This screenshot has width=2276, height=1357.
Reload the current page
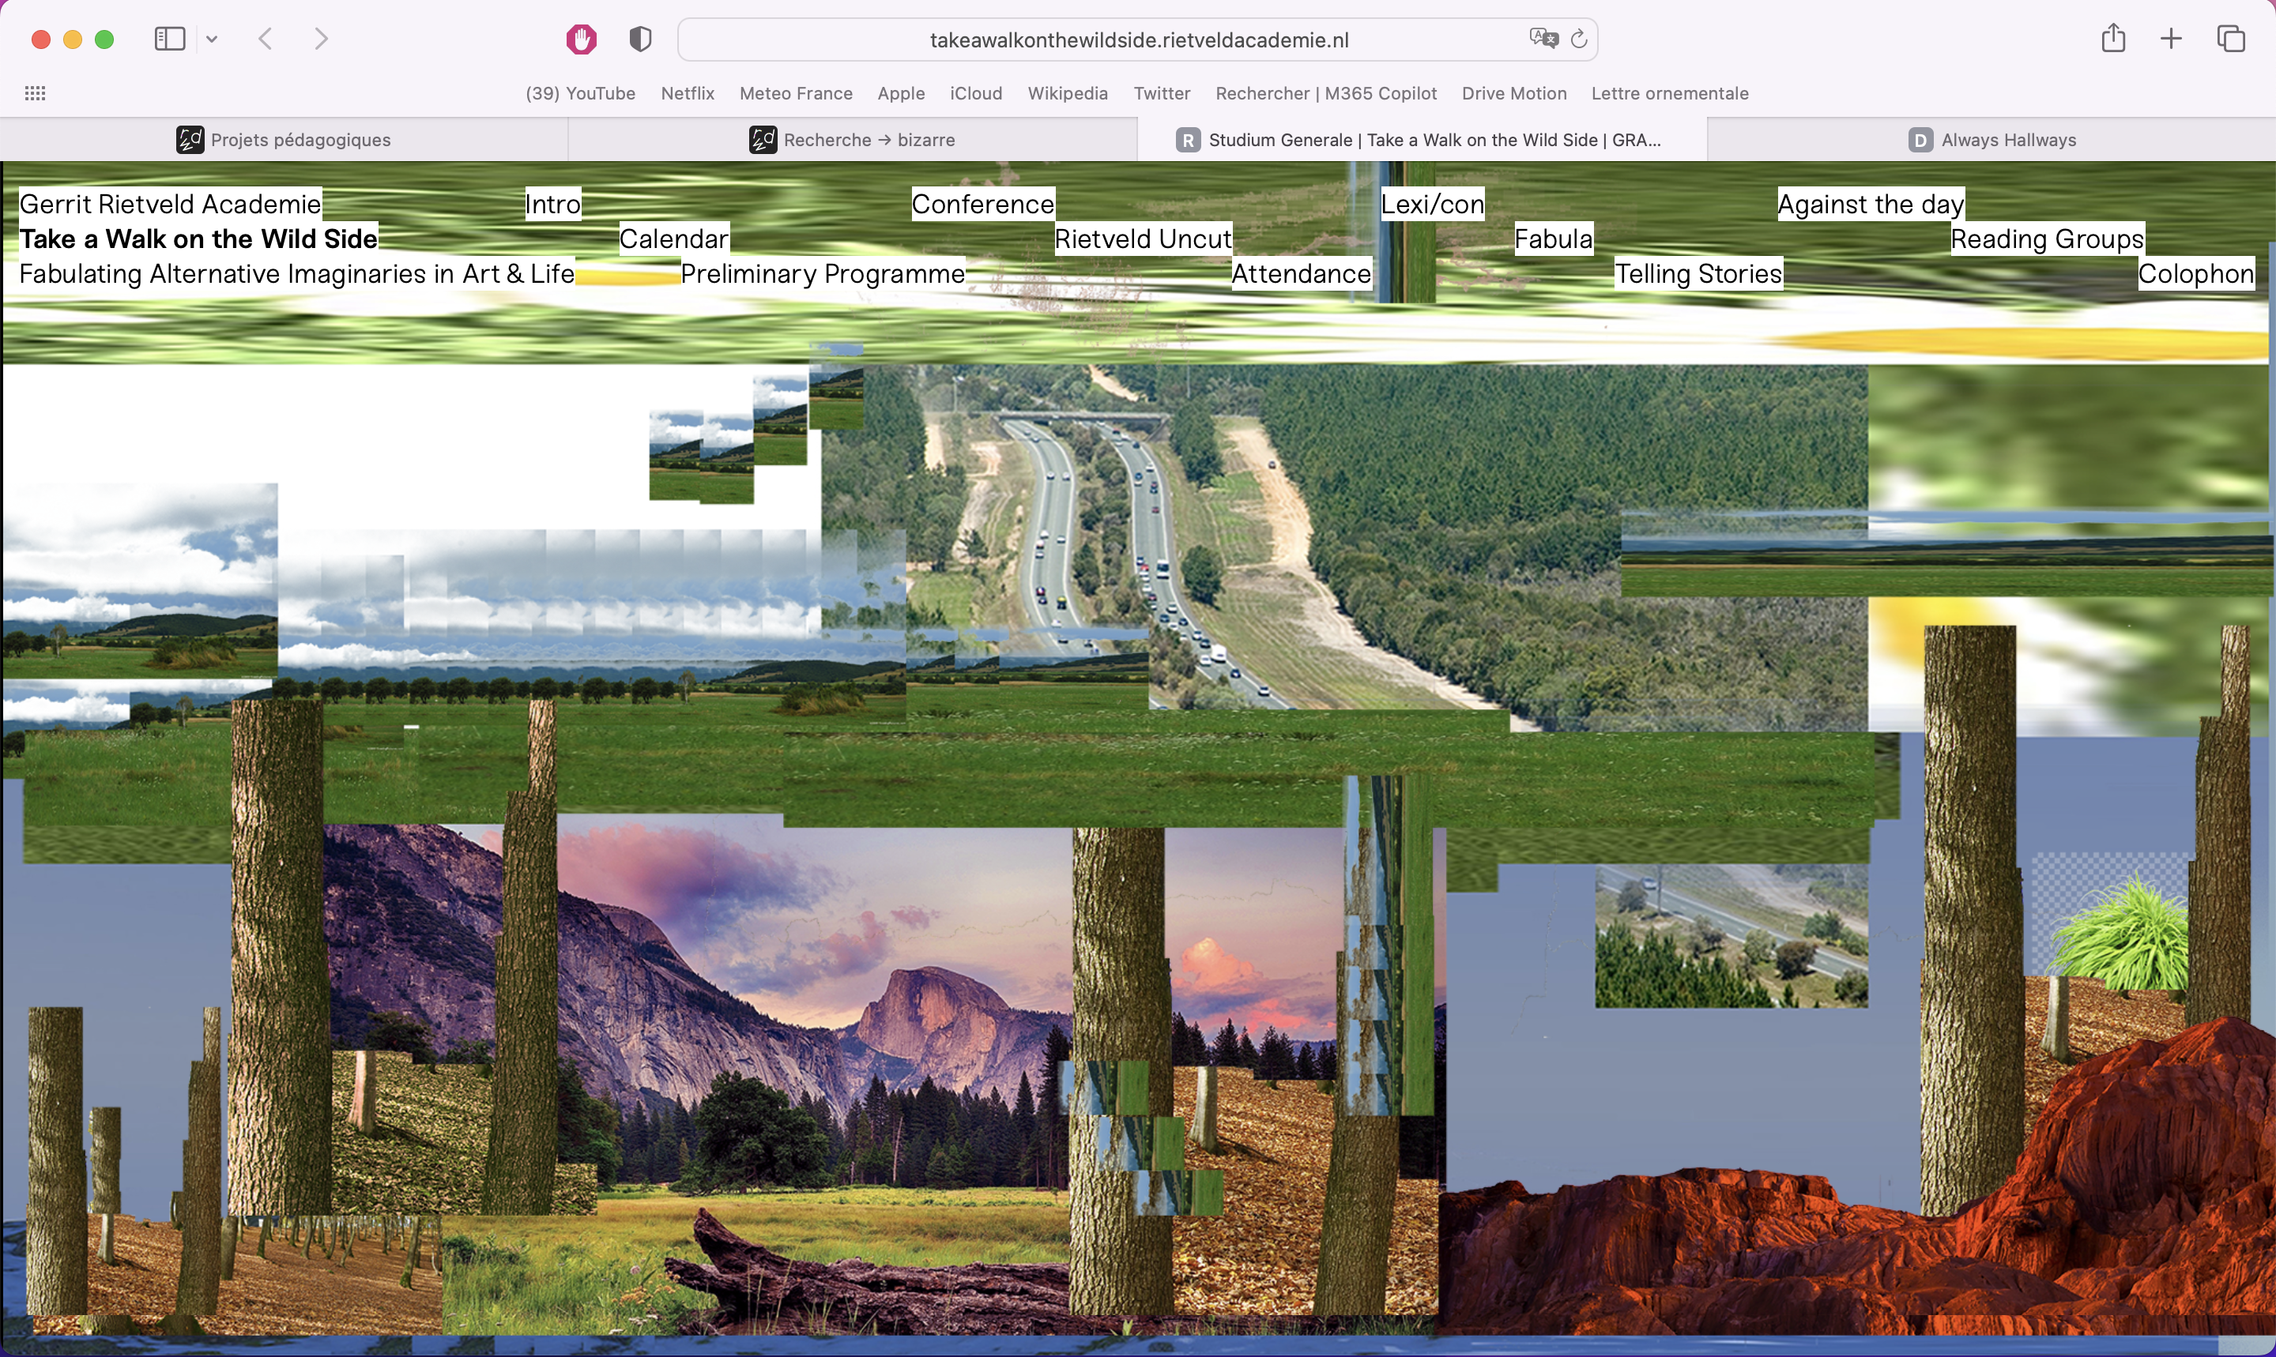point(1579,39)
